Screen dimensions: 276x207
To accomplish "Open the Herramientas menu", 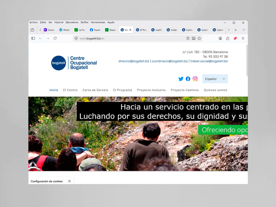I will point(98,22).
